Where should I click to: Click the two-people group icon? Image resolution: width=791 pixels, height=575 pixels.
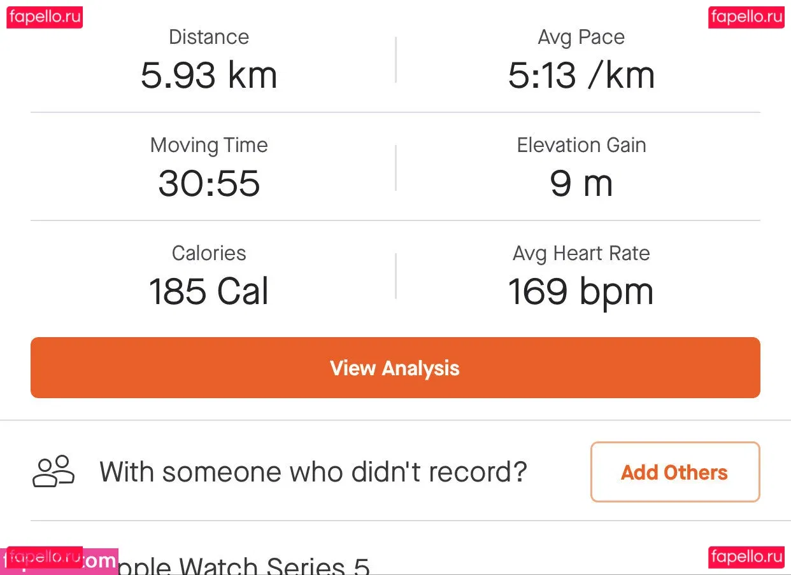53,471
